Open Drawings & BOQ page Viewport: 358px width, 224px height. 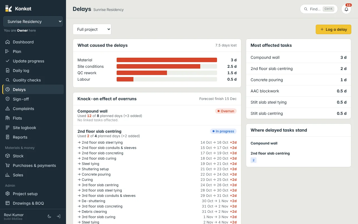click(x=33, y=203)
